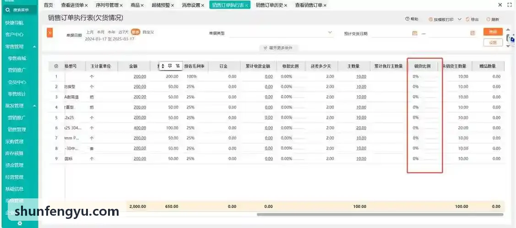
Task: Click settings gear at sidebar bottom
Action: pos(20,223)
